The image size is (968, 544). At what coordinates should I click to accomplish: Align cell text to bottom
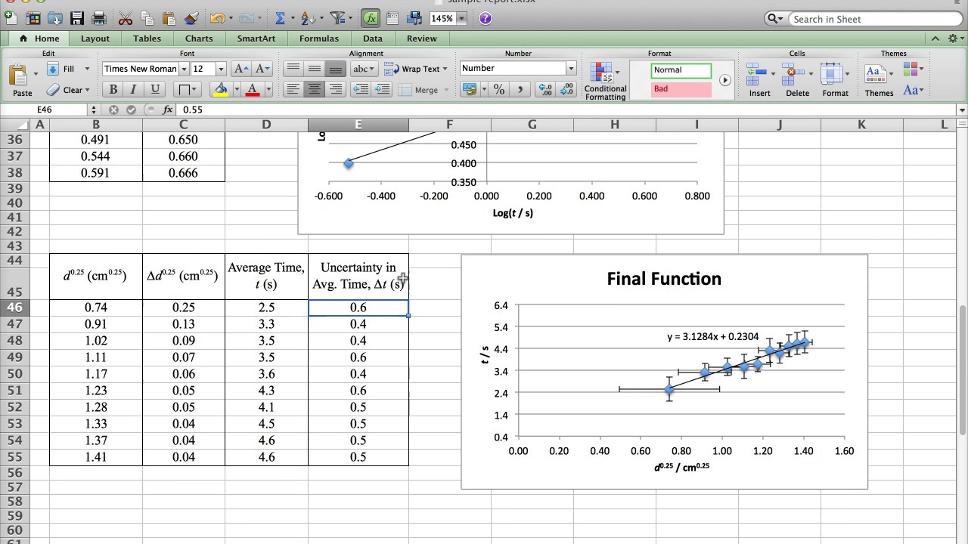tap(335, 69)
